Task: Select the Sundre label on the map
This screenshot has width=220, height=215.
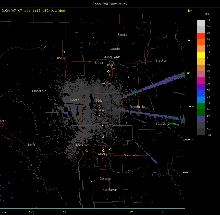Action: tap(75, 100)
